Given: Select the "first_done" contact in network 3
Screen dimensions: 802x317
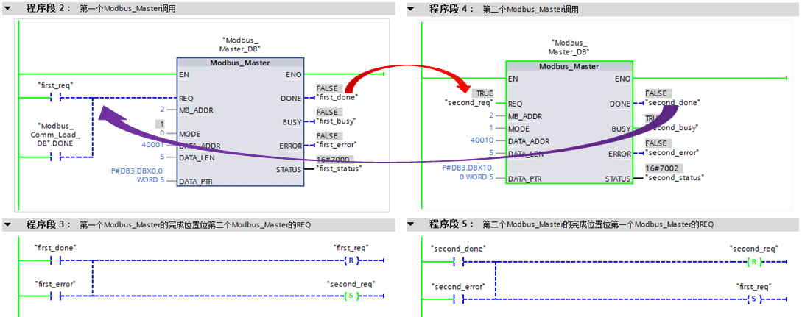Looking at the screenshot, I should [56, 260].
